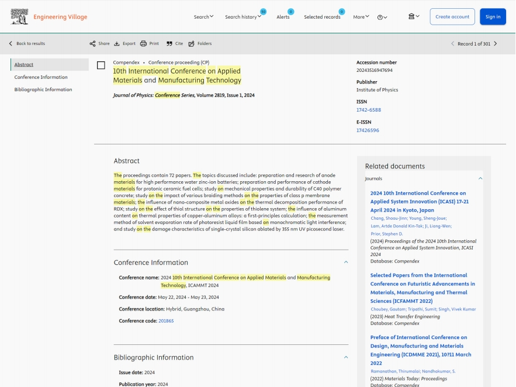Click the Share icon in the toolbar
The width and height of the screenshot is (516, 387).
click(92, 43)
